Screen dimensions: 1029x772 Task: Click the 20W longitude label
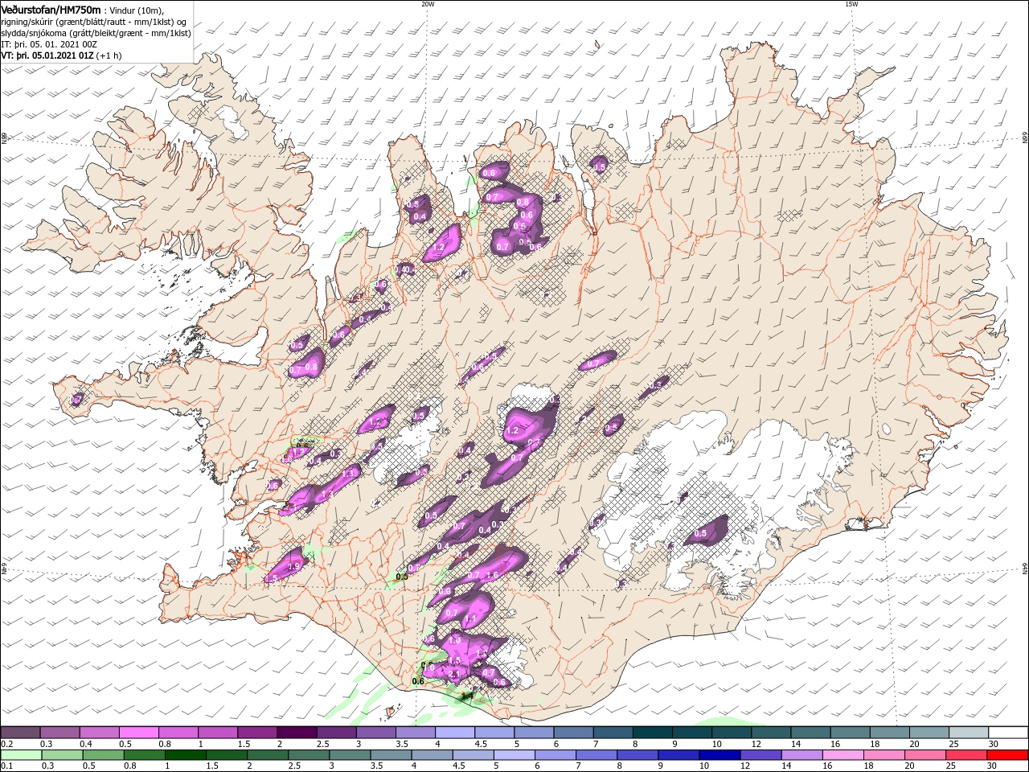[x=428, y=4]
